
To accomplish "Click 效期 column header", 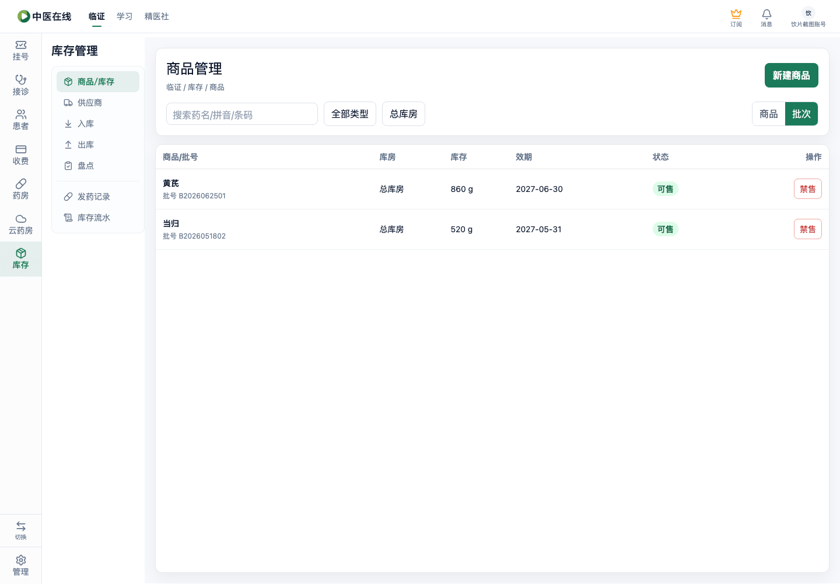I will pos(524,157).
